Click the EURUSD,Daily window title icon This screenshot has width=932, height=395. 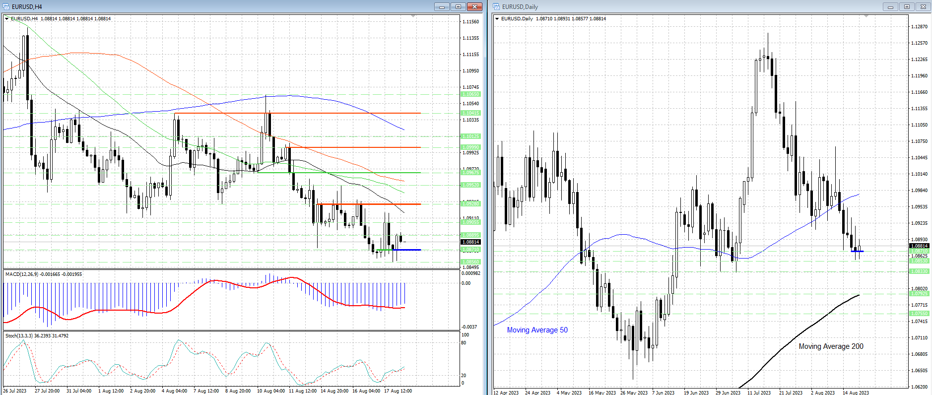(496, 6)
